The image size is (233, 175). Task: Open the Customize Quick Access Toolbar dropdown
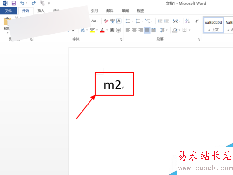pyautogui.click(x=49, y=3)
